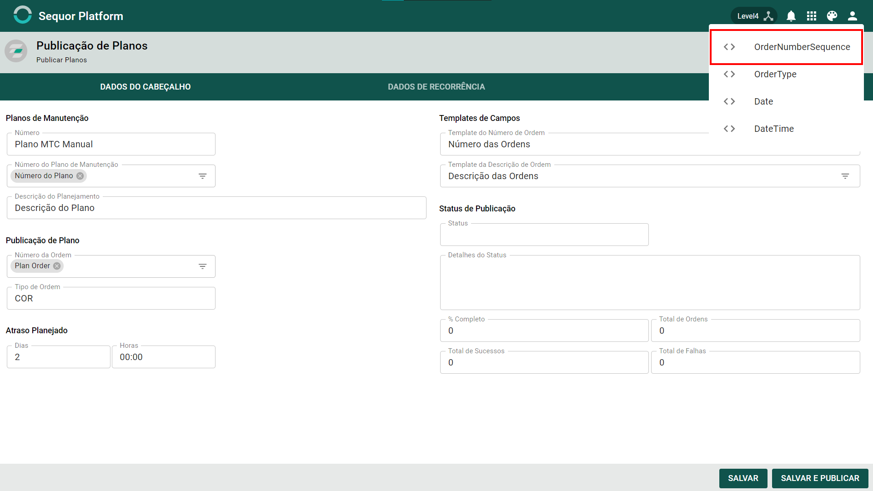Click code icon beside Date entry
This screenshot has height=491, width=873.
point(729,101)
